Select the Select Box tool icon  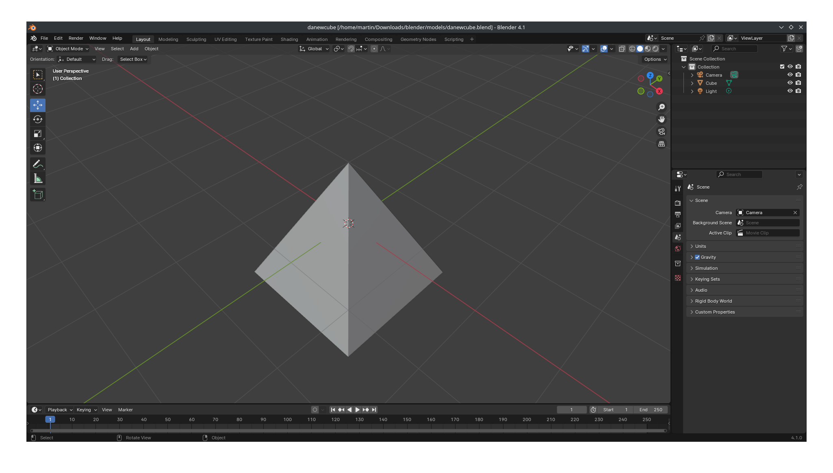[38, 75]
